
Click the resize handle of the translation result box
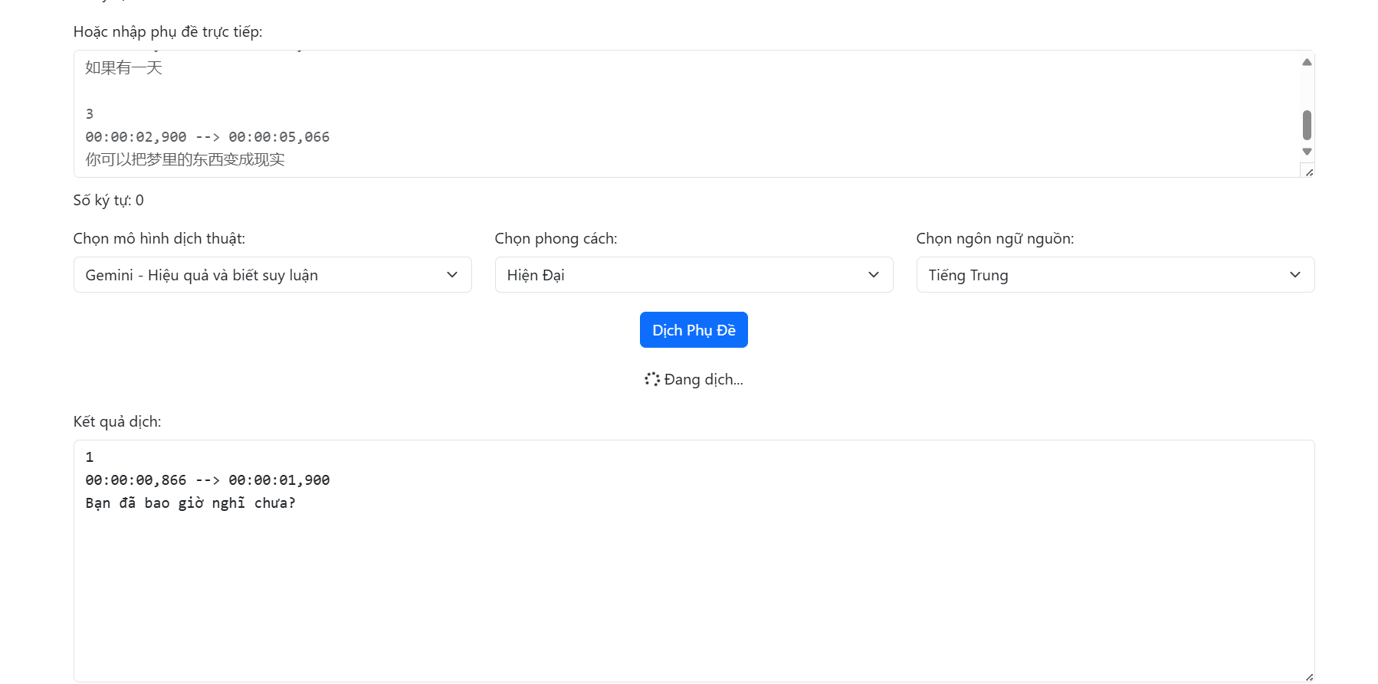coord(1308,676)
